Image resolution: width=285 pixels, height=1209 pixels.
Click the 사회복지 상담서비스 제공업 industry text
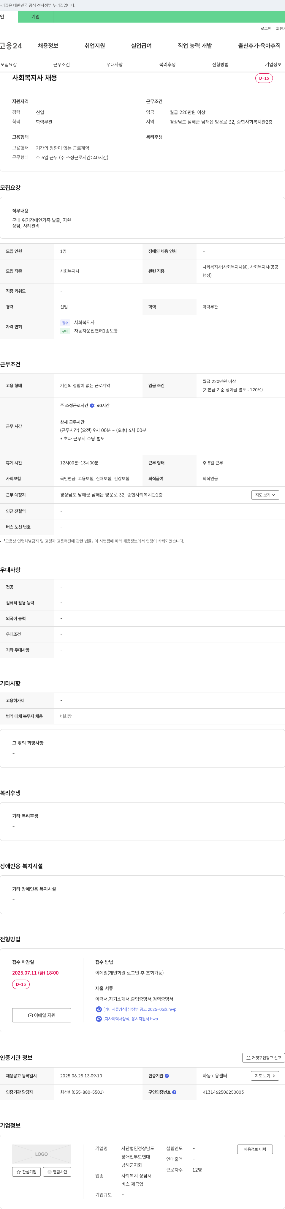(x=136, y=1180)
